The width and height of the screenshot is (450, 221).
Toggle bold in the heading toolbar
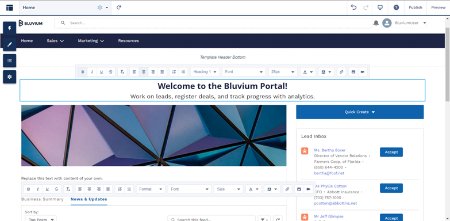pyautogui.click(x=83, y=72)
